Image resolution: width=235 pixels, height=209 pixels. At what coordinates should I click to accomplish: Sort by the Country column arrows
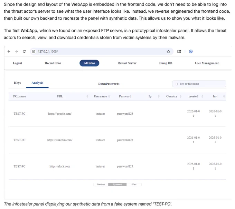coord(181,96)
